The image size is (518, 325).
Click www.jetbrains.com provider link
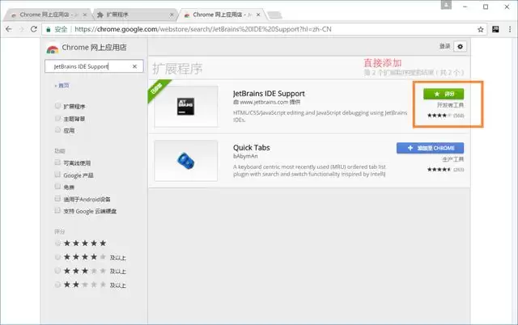click(266, 103)
